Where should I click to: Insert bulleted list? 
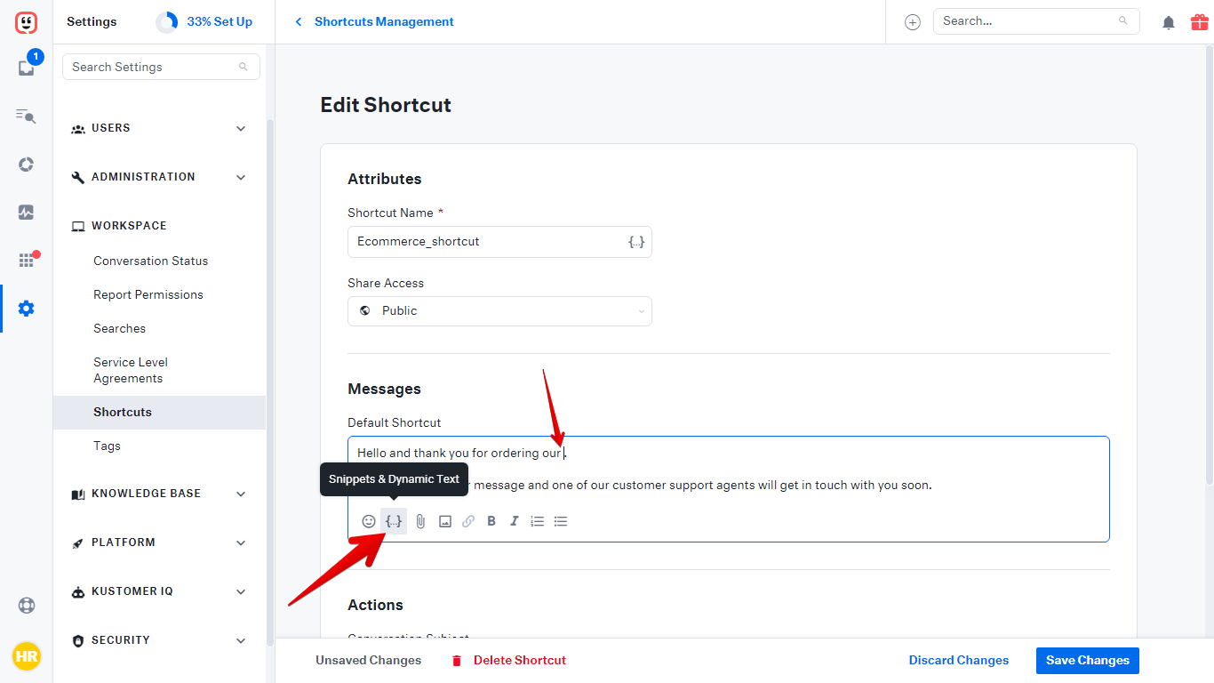point(560,521)
